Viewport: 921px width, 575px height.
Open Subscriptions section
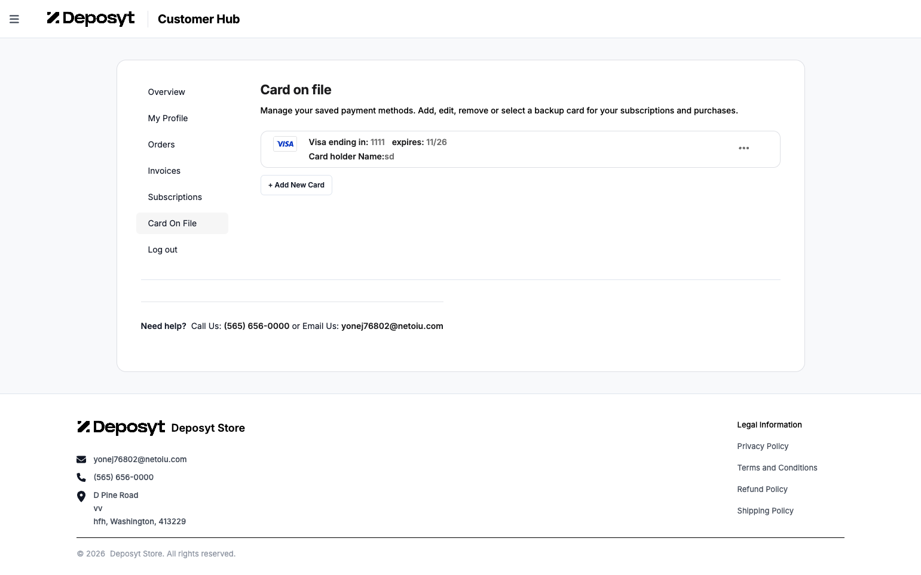click(175, 197)
